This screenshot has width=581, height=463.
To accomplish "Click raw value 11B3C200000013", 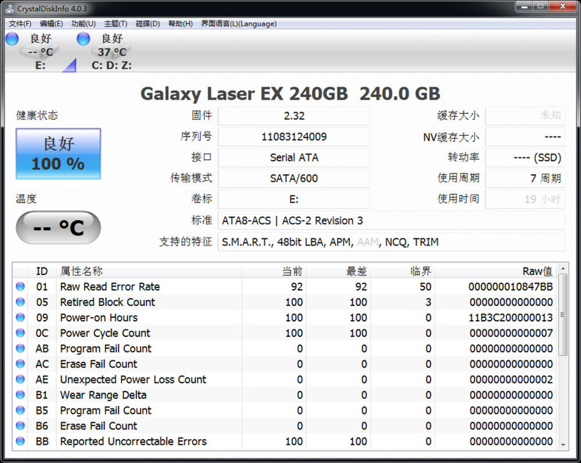I will [x=511, y=318].
